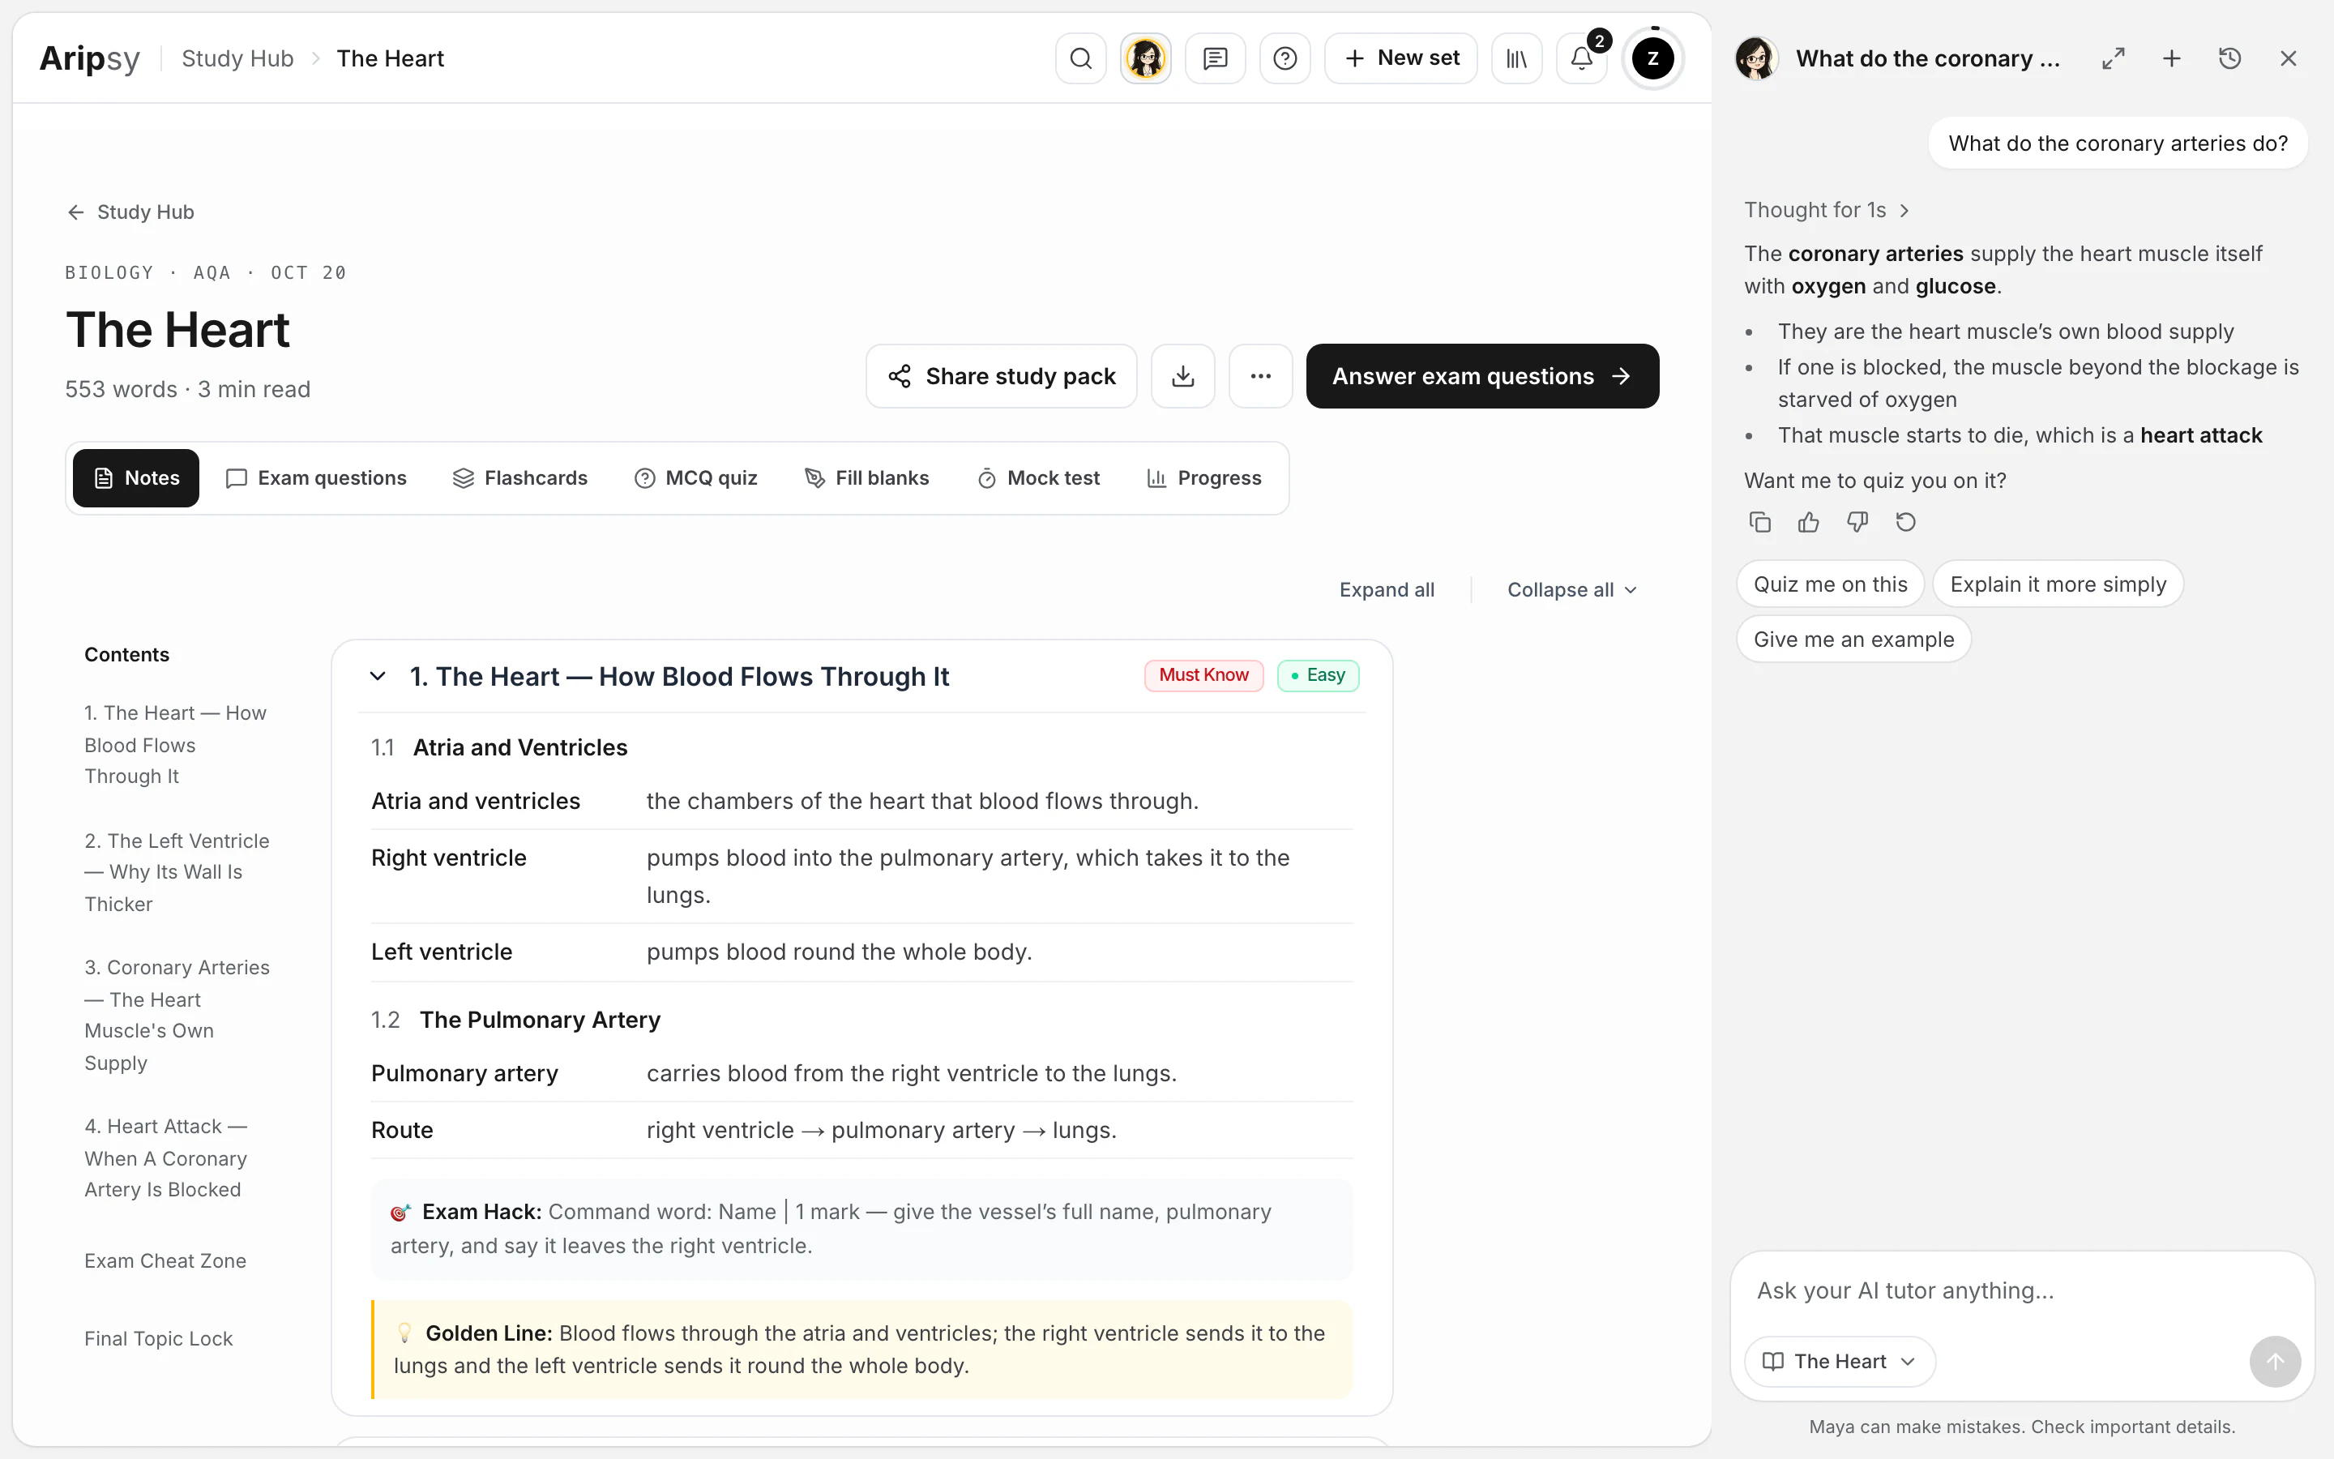
Task: Open the Collapse all dropdown
Action: click(x=1572, y=589)
